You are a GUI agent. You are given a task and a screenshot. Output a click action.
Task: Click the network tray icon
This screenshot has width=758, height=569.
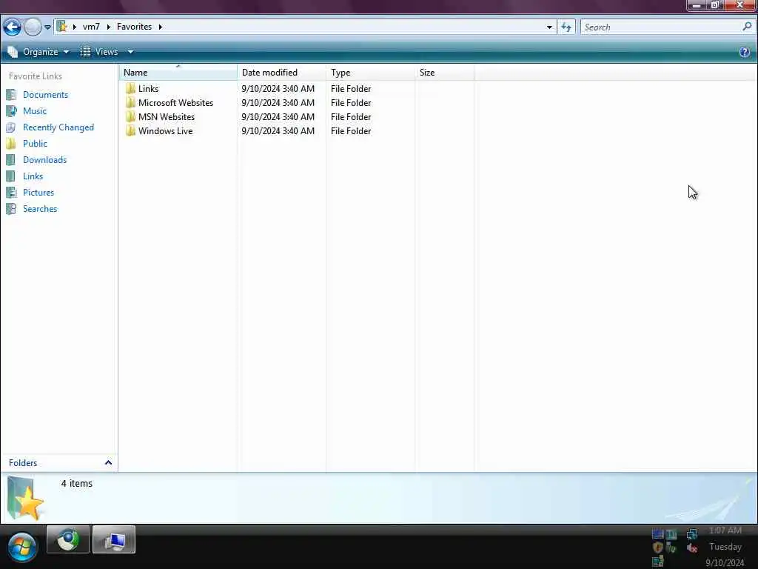[692, 533]
